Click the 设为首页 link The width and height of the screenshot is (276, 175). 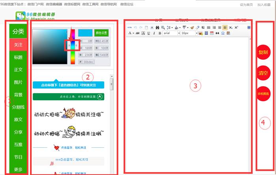point(246,5)
